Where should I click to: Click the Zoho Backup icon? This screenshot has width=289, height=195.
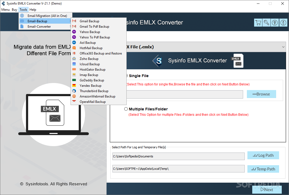[x=74, y=59]
